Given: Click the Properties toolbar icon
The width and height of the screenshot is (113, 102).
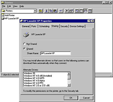Looking at the screenshot, I should [x=71, y=11].
